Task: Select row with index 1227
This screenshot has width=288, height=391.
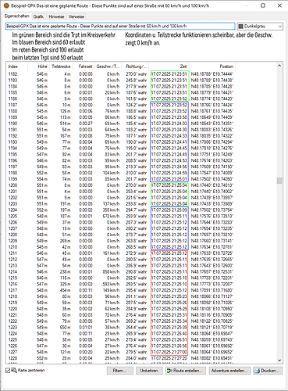Action: tap(121, 352)
